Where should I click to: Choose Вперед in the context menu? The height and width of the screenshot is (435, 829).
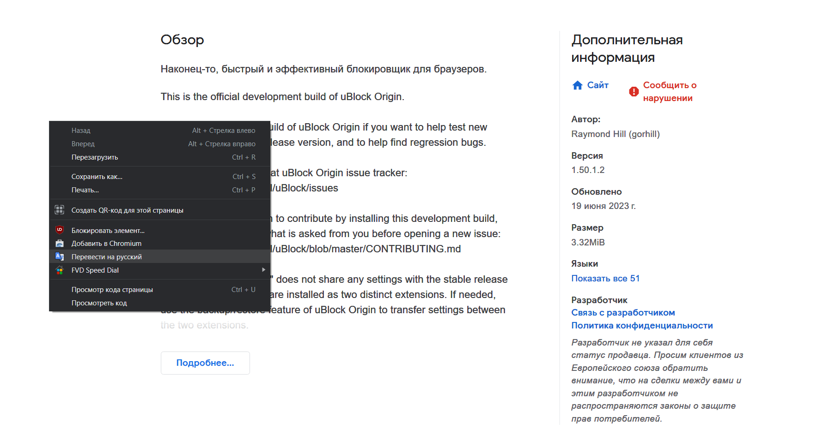coord(160,144)
